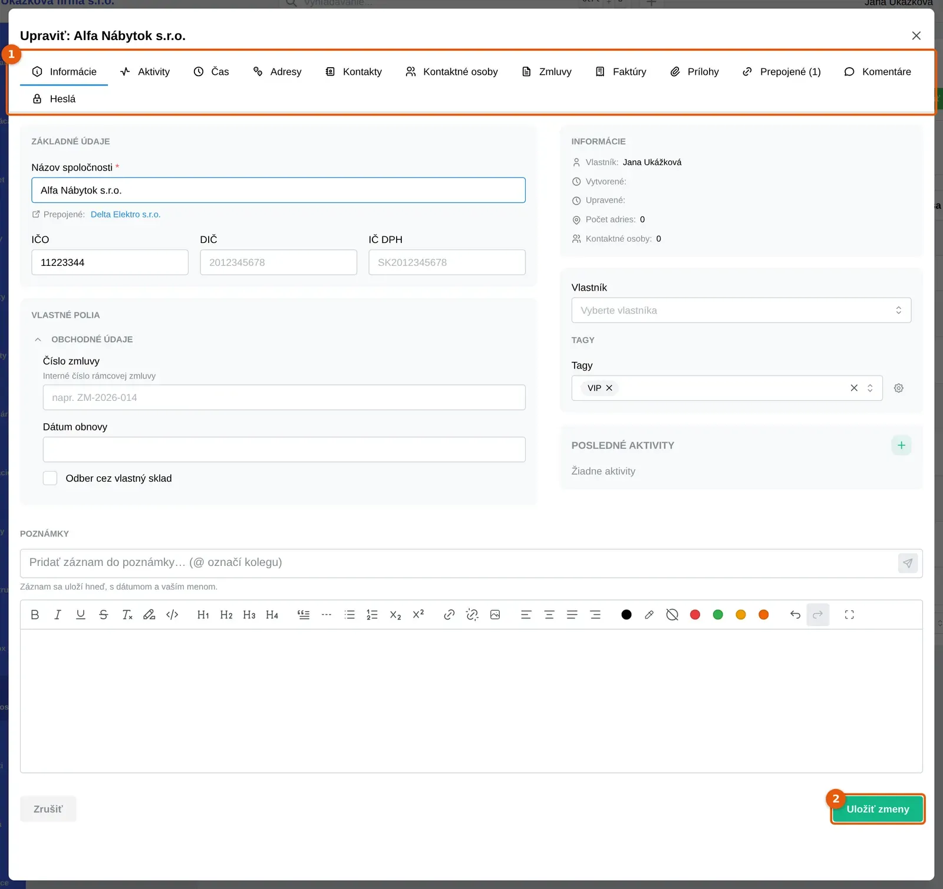Pick the red text color swatch

click(695, 615)
